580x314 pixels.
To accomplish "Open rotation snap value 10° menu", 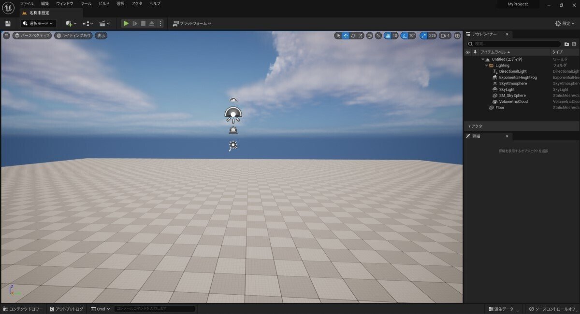I will tap(412, 36).
